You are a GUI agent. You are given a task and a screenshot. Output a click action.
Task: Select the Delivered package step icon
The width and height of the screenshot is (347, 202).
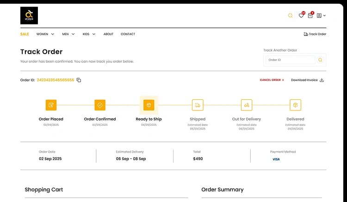pyautogui.click(x=296, y=105)
